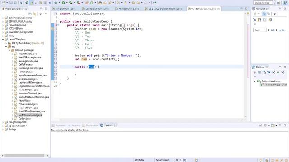Collapse SwitchCaseDemo class in Outline

[255, 81]
